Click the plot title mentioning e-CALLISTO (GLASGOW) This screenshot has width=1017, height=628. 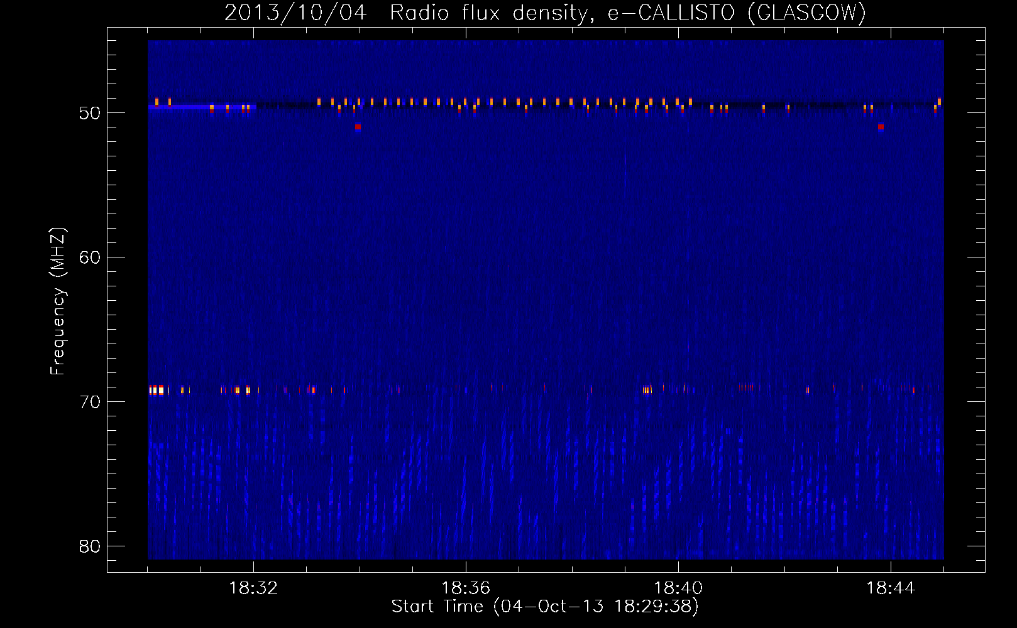click(x=545, y=13)
